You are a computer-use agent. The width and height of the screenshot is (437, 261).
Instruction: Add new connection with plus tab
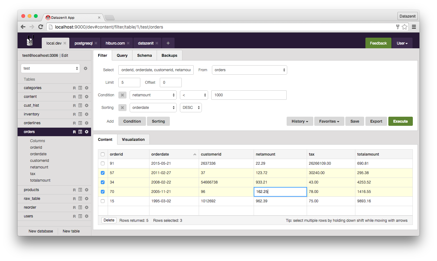(168, 43)
